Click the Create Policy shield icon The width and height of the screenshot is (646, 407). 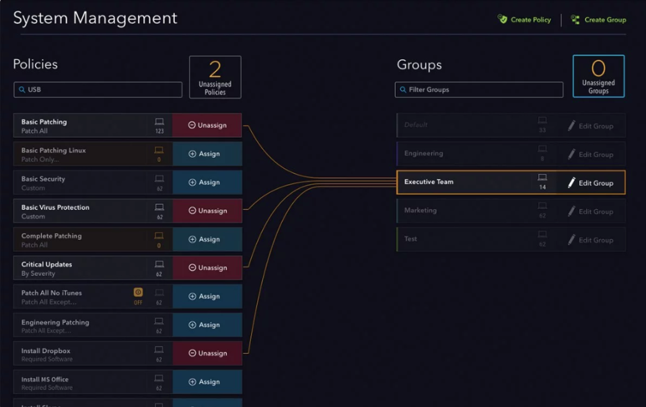pos(503,19)
